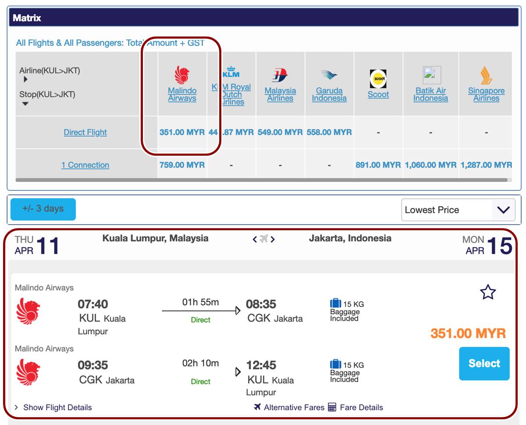Click the 09:35 departure time

93,365
